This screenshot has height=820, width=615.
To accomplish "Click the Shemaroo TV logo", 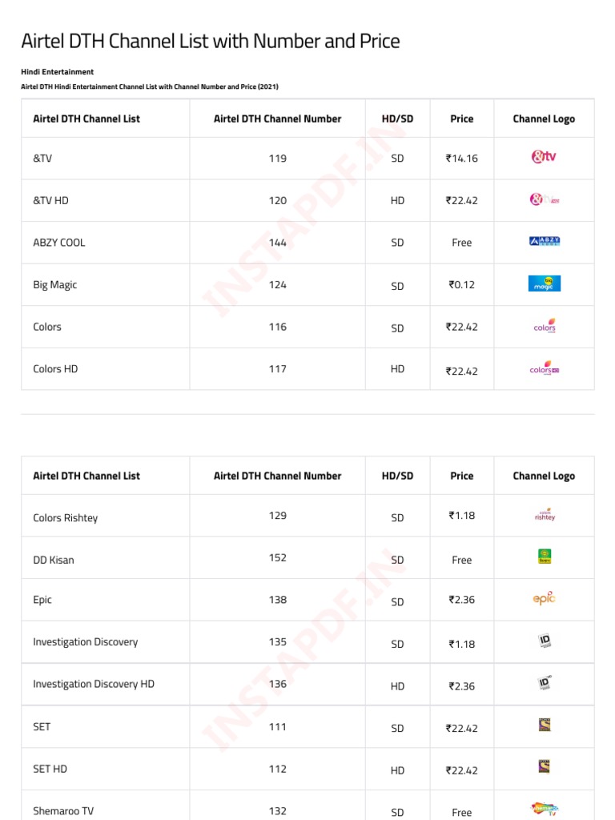I will tap(544, 809).
